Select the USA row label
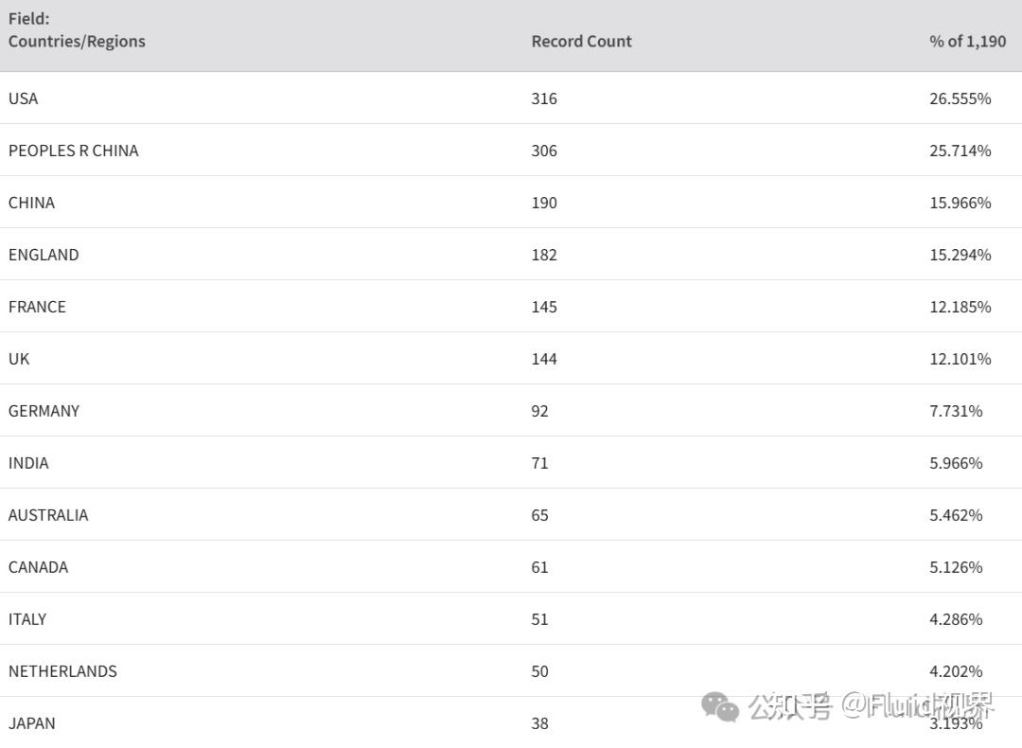Screen dimensions: 1022x748 click(x=24, y=98)
